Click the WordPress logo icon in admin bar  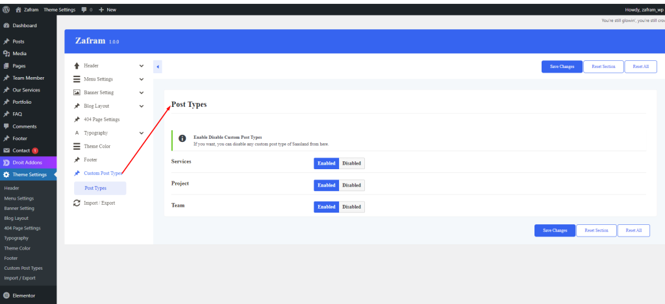coord(6,10)
